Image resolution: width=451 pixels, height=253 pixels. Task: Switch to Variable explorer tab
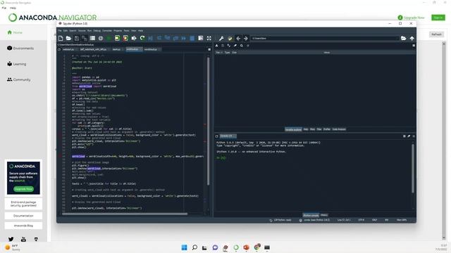tap(293, 129)
